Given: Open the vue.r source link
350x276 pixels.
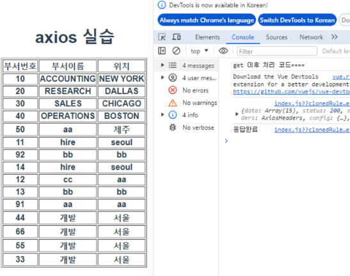Looking at the screenshot, I should click(x=341, y=77).
